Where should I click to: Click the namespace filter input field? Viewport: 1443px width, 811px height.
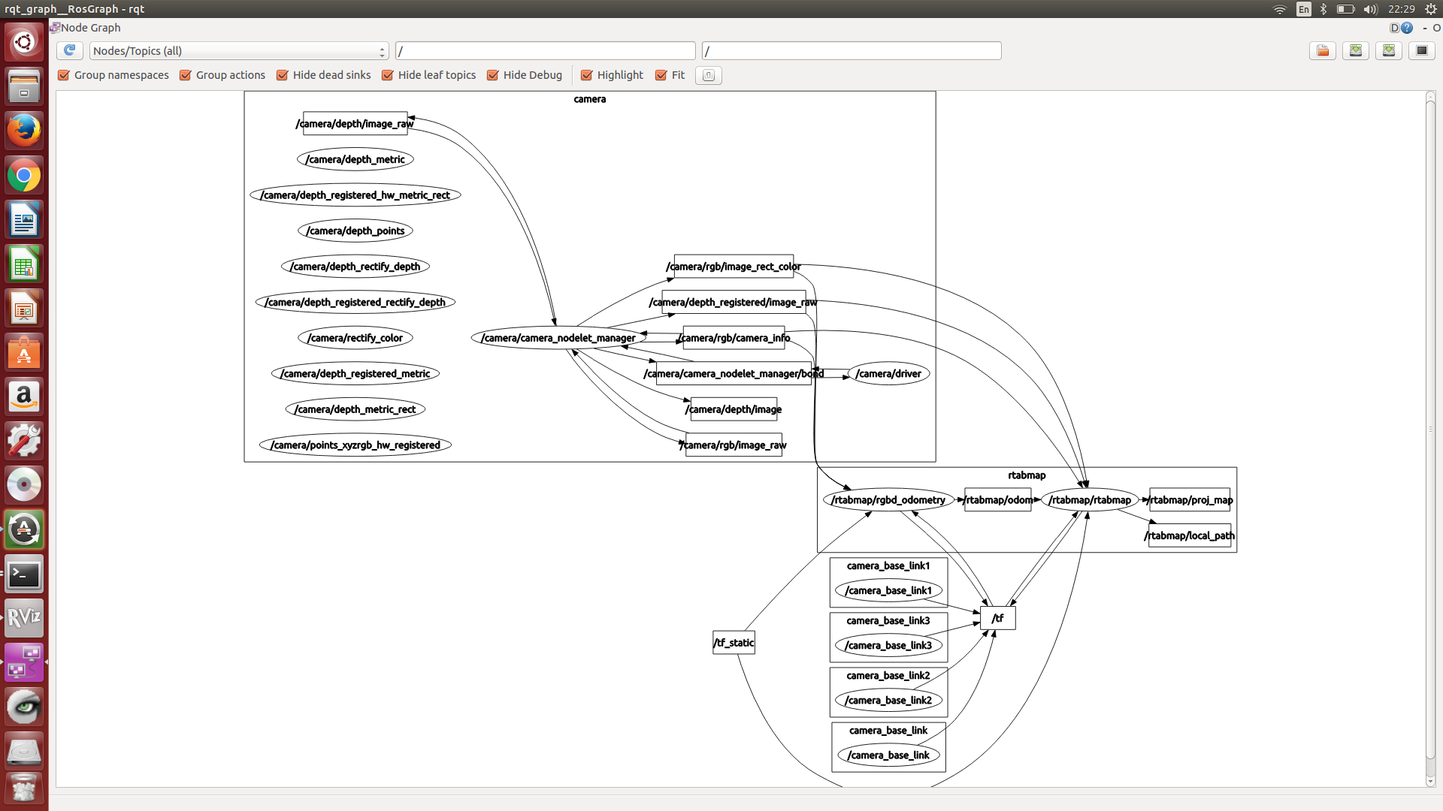point(545,50)
